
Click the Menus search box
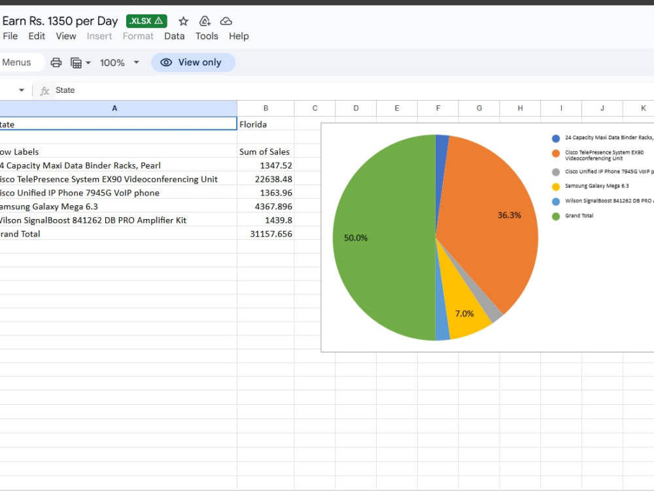pyautogui.click(x=21, y=62)
